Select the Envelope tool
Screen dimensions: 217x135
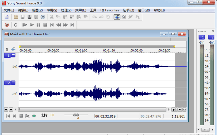(137, 17)
